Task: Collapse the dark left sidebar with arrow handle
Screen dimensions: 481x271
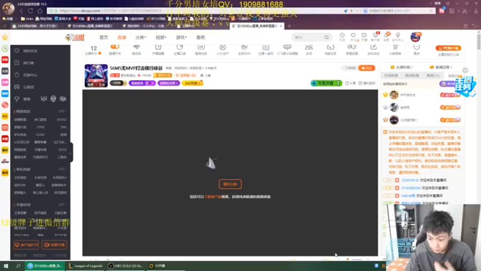Action: pos(71,152)
